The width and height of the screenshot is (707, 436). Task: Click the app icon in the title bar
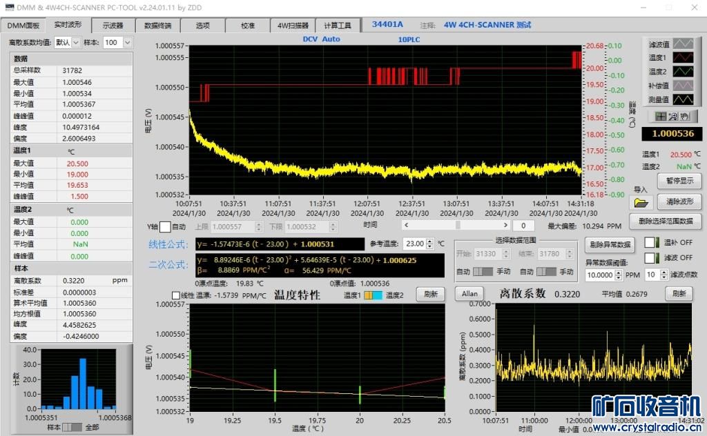[9, 7]
